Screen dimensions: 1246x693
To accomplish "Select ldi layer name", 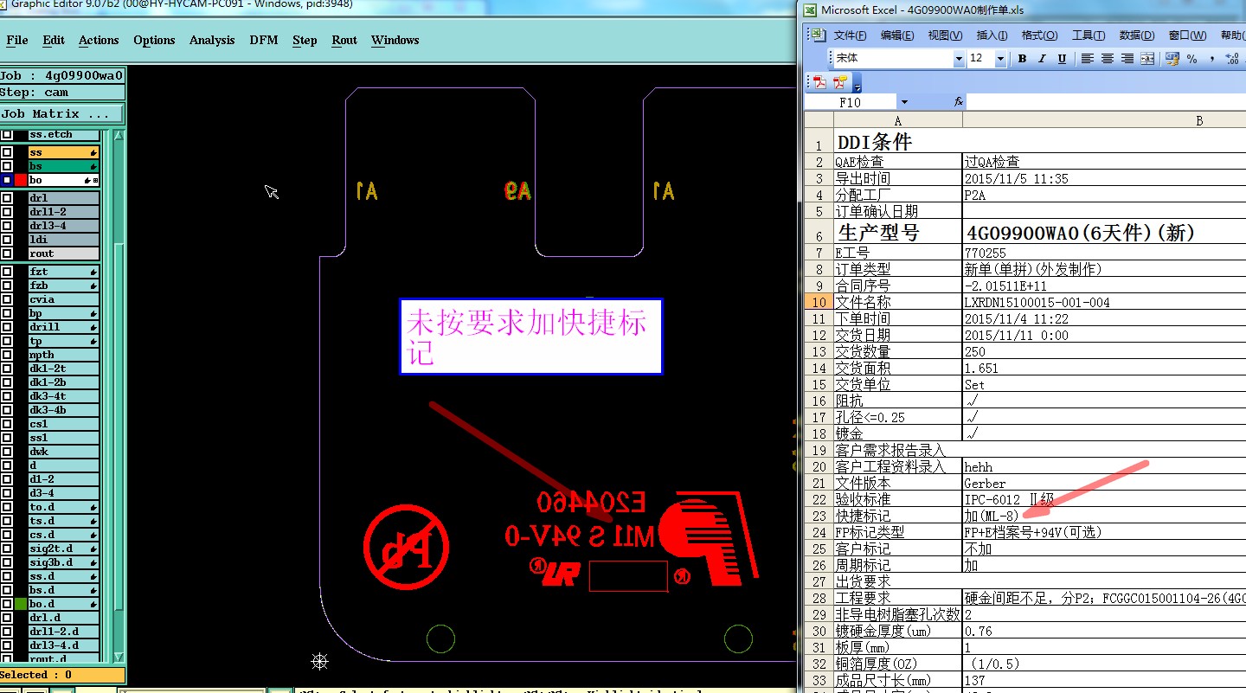I will (64, 240).
